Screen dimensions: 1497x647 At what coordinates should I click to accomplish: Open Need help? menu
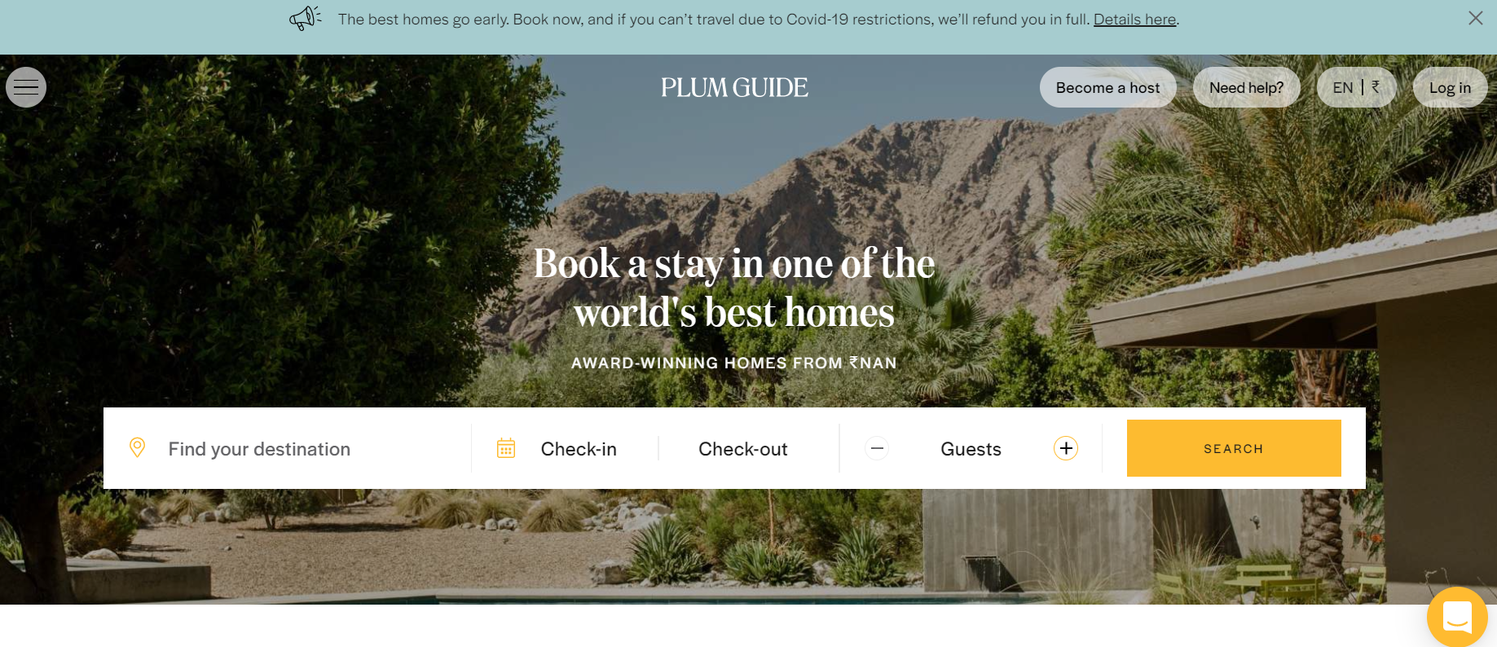(x=1247, y=87)
